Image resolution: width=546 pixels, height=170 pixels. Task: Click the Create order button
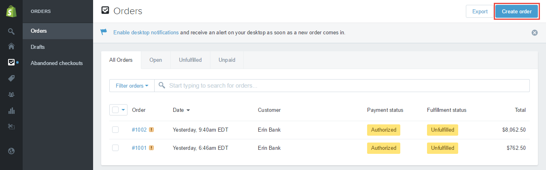517,11
